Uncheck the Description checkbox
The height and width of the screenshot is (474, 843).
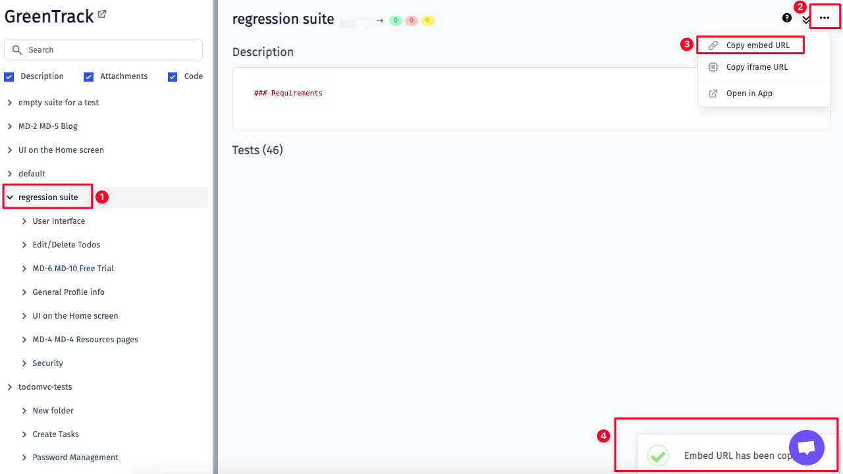pyautogui.click(x=9, y=76)
